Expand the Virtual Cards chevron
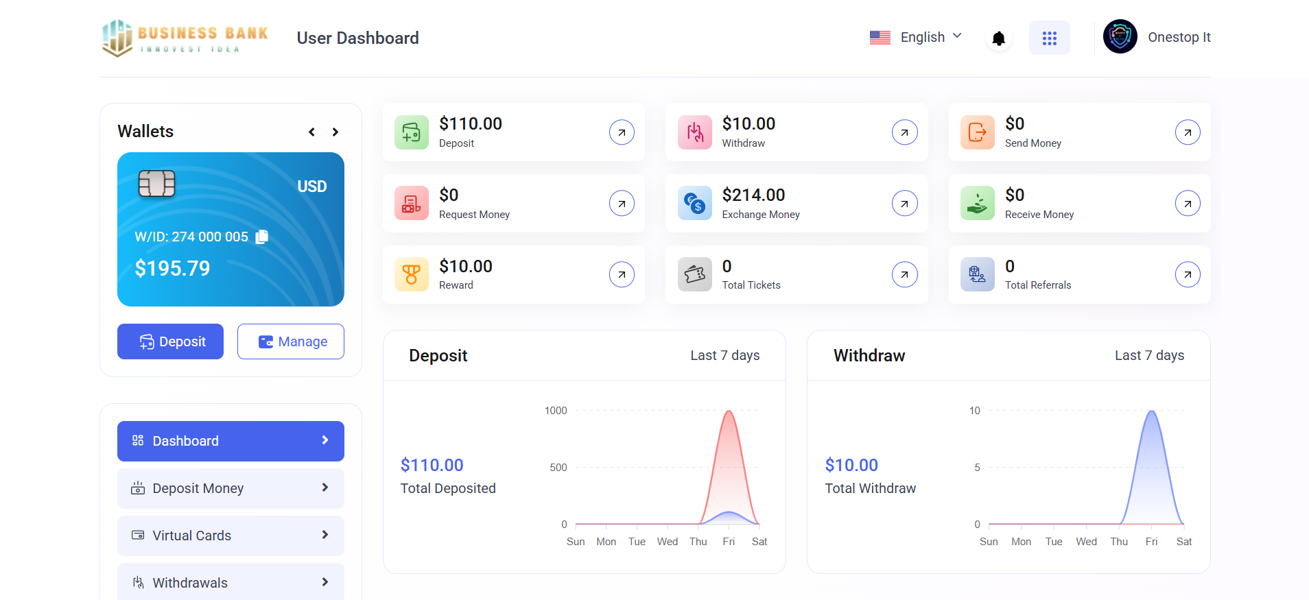Image resolution: width=1309 pixels, height=600 pixels. tap(325, 535)
